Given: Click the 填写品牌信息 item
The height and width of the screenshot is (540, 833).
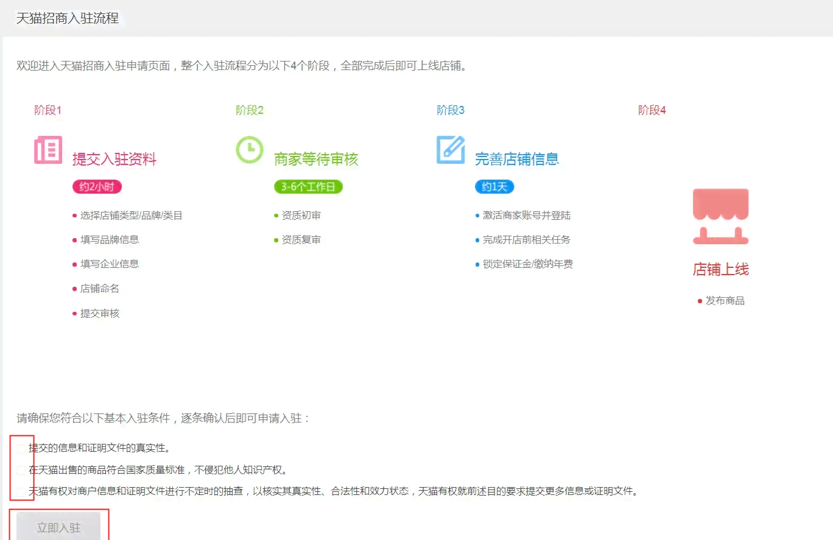Looking at the screenshot, I should (x=110, y=240).
